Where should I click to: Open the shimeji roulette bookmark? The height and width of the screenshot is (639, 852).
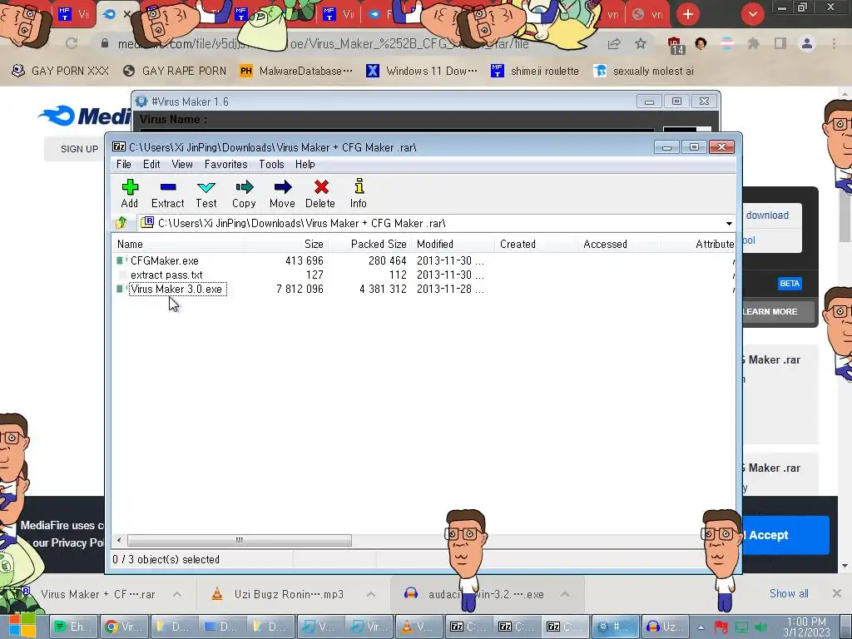(x=535, y=71)
